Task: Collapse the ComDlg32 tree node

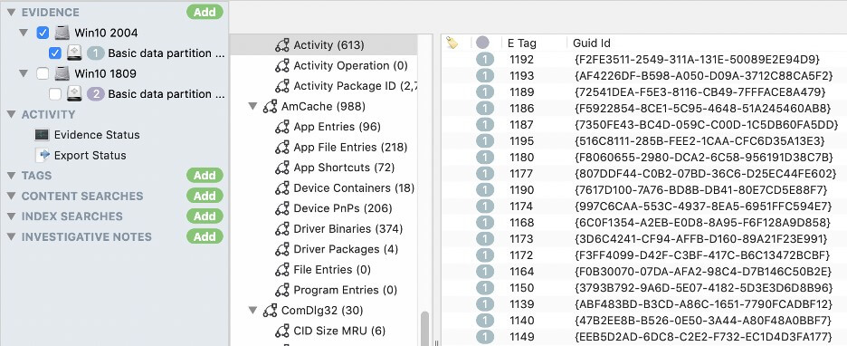Action: tap(252, 311)
